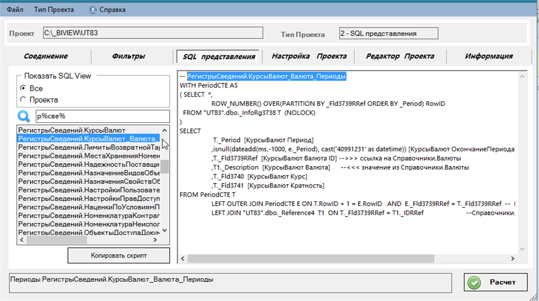The width and height of the screenshot is (539, 301).
Task: Click the magnifier search icon
Action: click(24, 116)
